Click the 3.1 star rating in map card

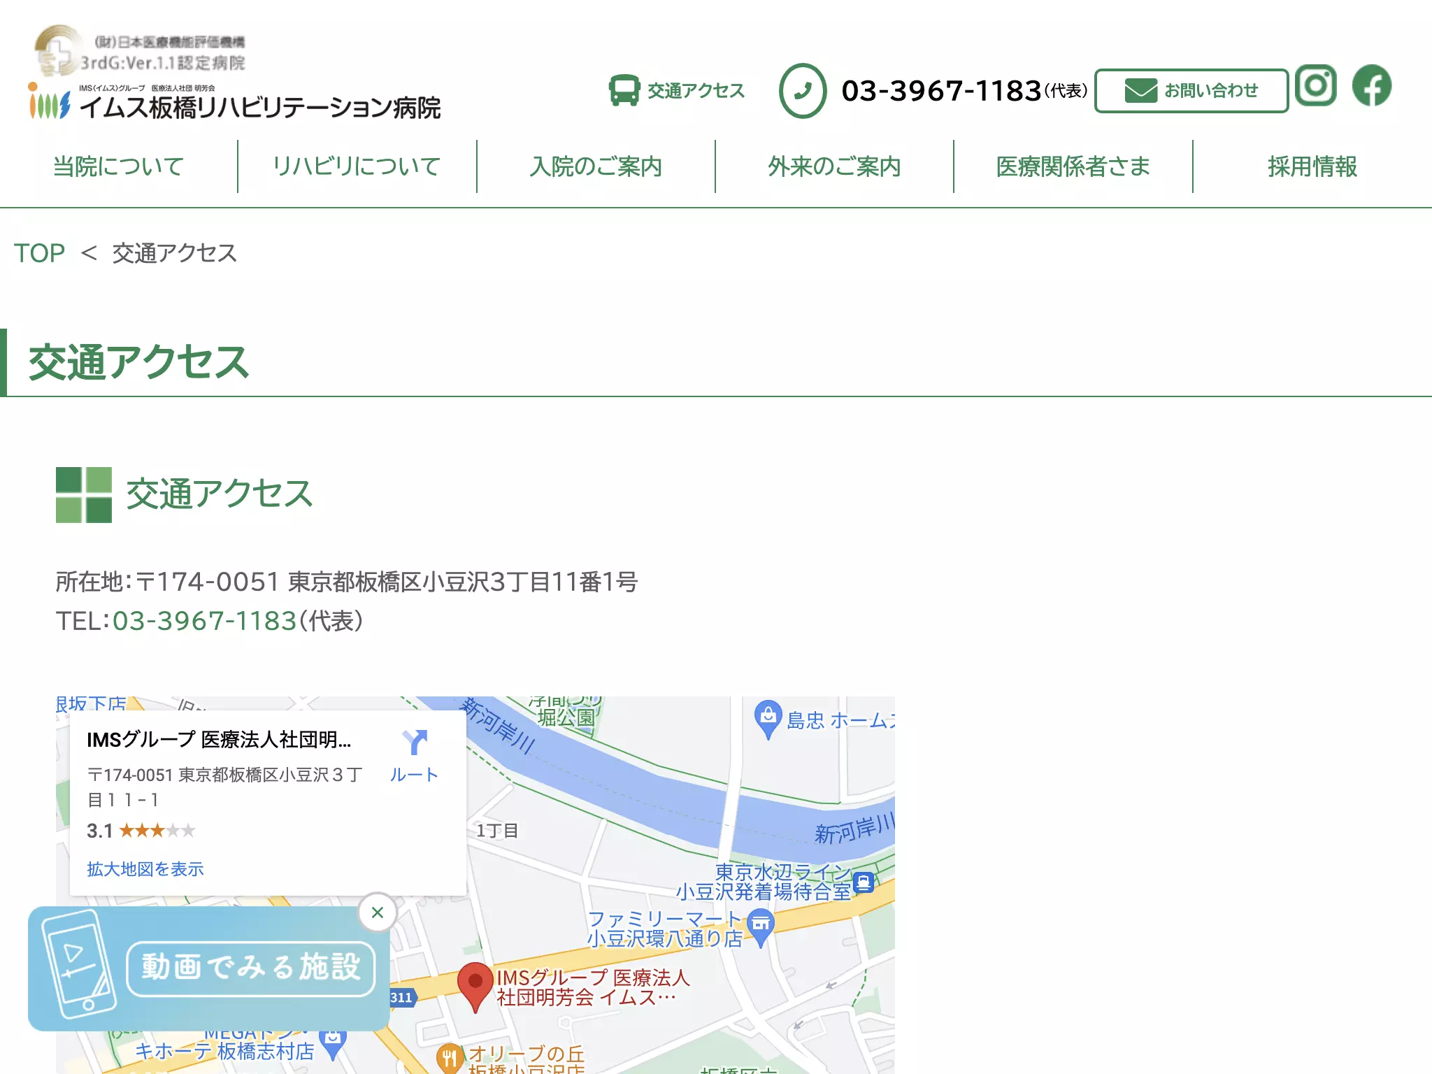141,831
